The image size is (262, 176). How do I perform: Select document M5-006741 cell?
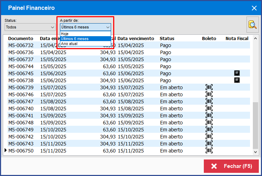[21, 116]
